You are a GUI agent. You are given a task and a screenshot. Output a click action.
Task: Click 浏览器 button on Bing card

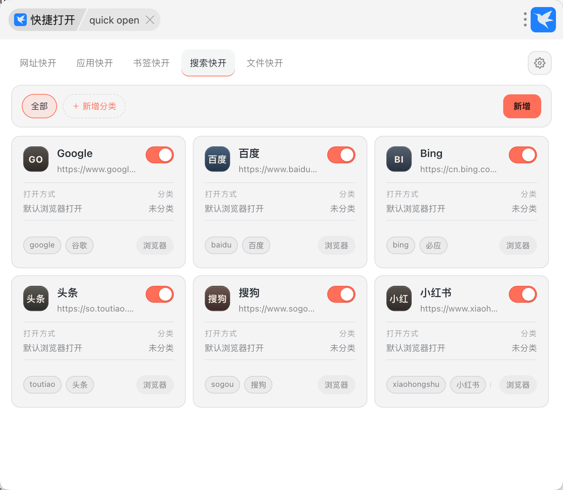click(518, 245)
